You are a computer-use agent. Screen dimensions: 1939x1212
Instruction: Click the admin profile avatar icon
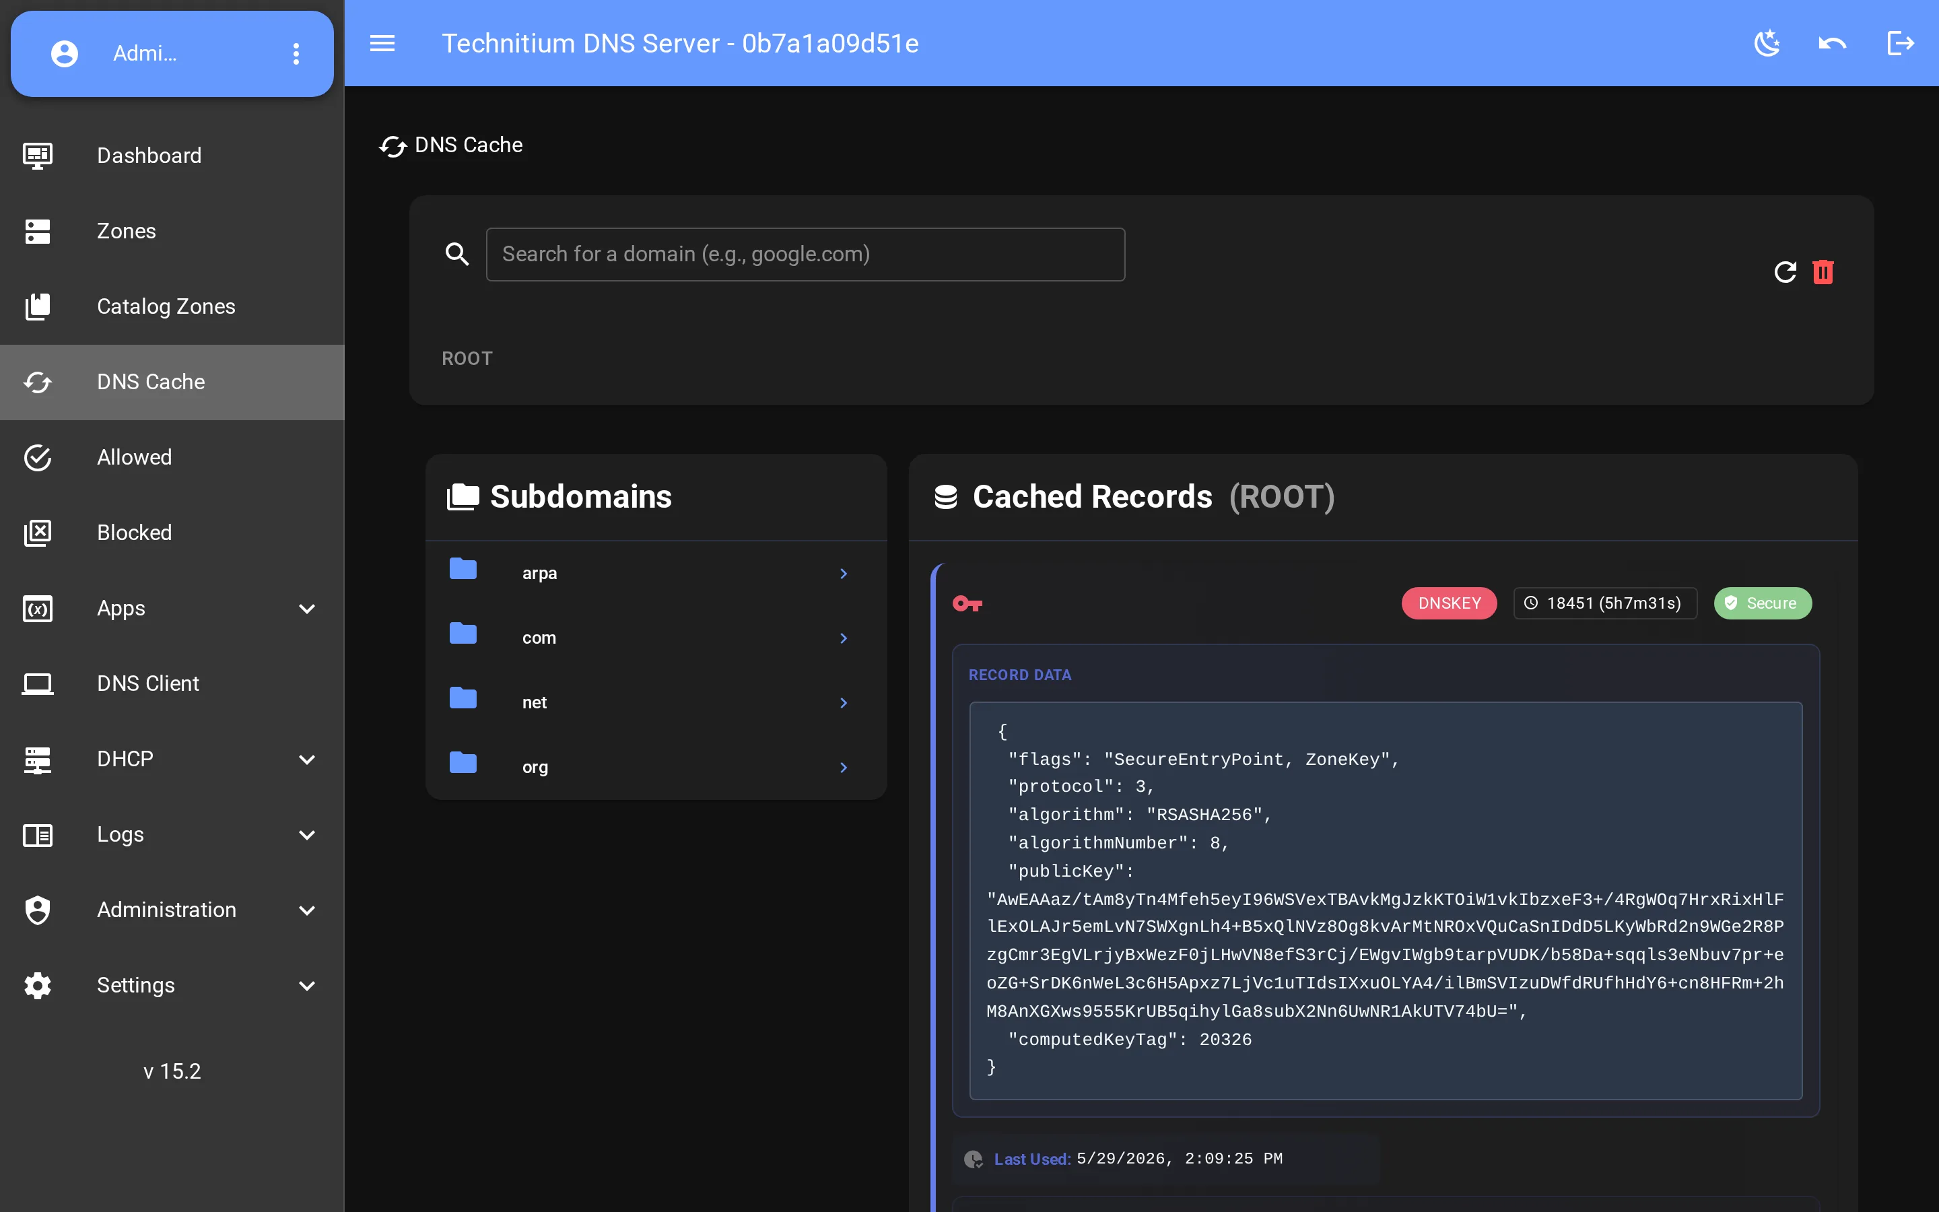click(x=65, y=54)
